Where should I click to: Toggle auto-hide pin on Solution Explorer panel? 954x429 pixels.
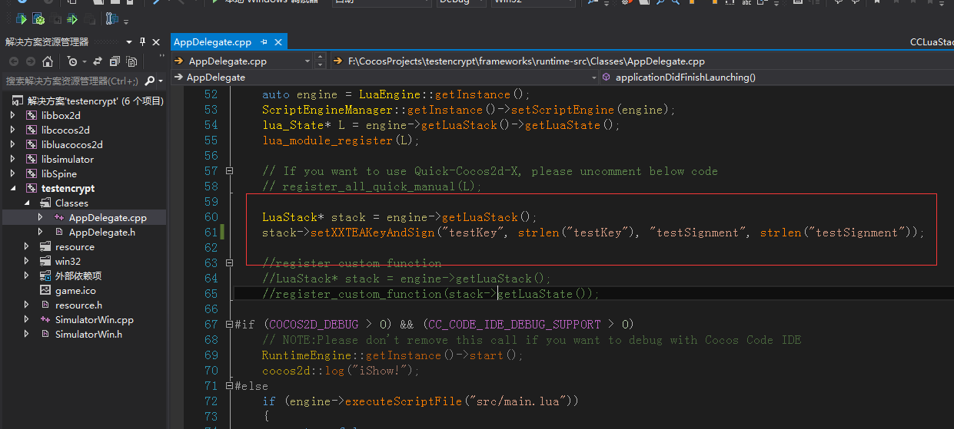click(x=142, y=41)
